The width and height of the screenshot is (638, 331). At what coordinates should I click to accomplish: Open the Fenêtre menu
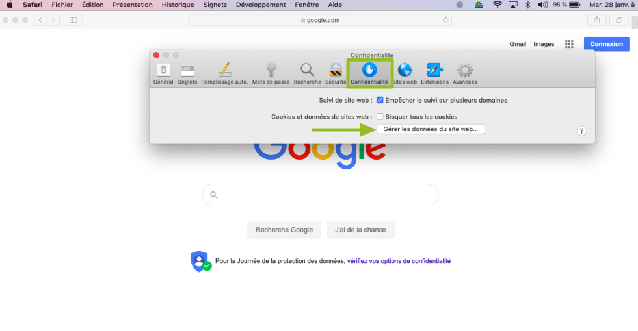point(307,5)
